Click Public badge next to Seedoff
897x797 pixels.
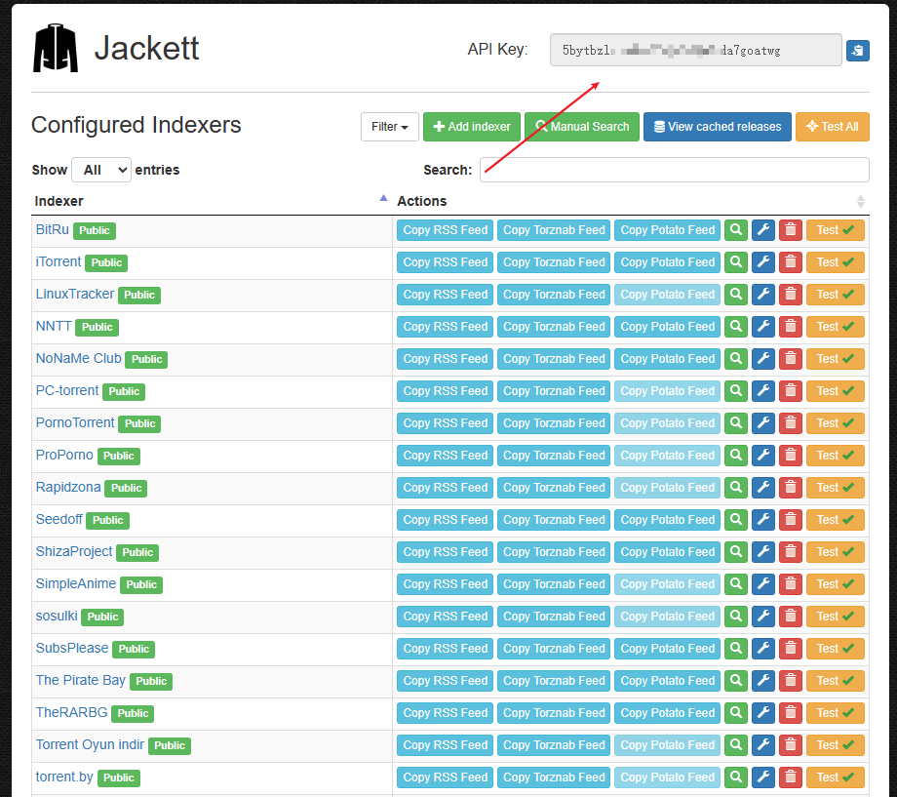pos(108,521)
